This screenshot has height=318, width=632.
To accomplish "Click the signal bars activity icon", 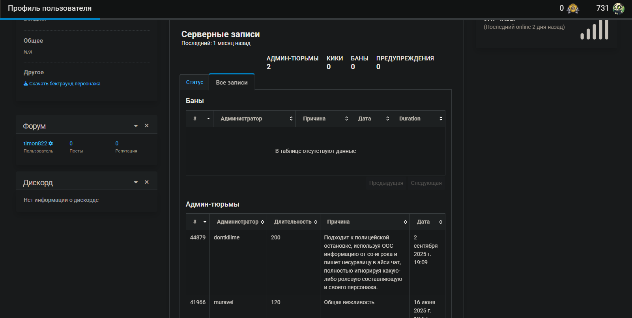I will pos(594,30).
